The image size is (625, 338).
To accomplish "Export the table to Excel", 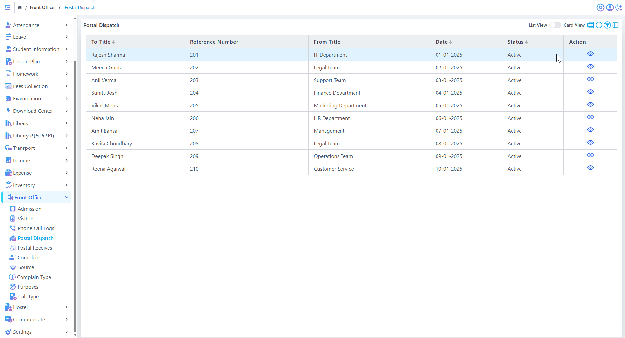I will pyautogui.click(x=590, y=25).
